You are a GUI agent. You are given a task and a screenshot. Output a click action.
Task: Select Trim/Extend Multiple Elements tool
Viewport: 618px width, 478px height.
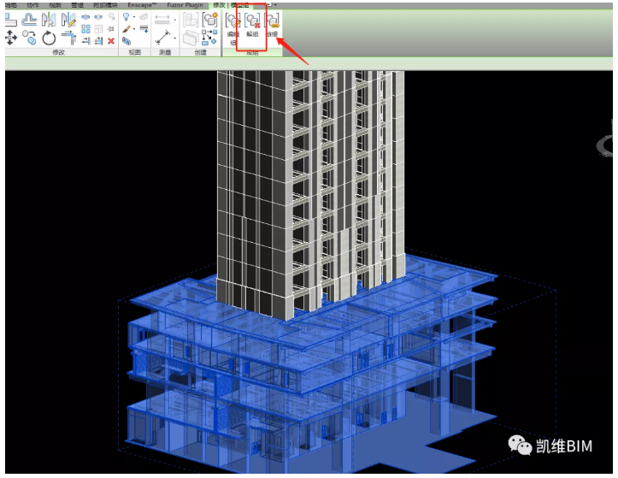click(x=98, y=41)
